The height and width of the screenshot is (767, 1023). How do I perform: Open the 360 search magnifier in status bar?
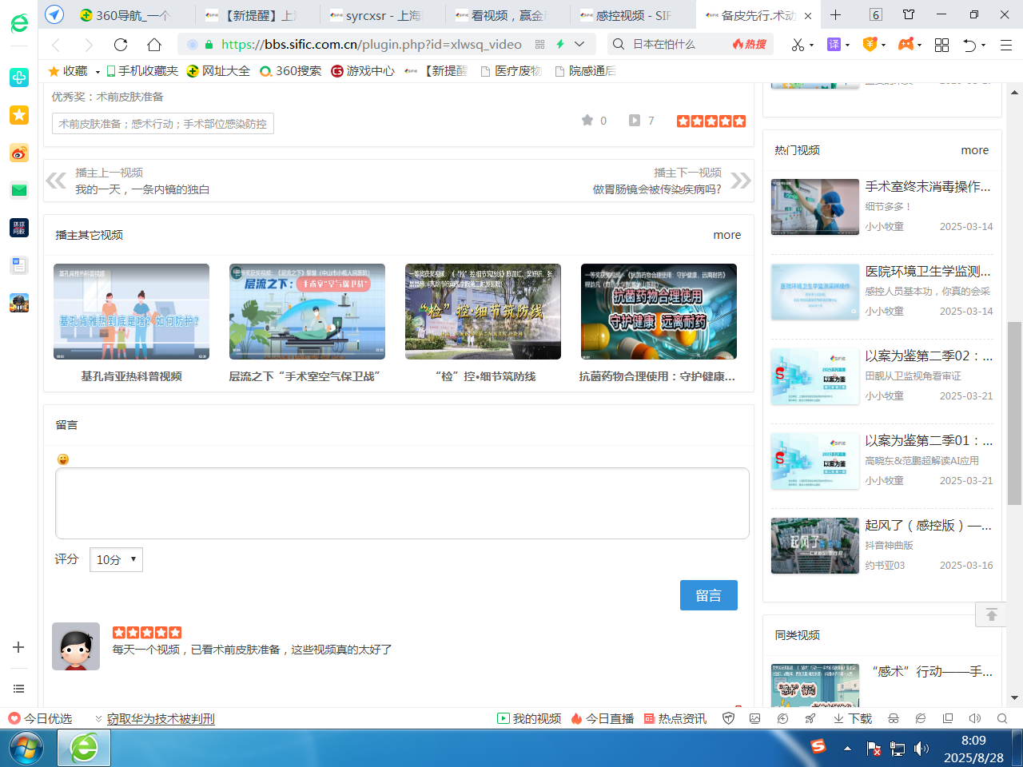click(x=1001, y=718)
